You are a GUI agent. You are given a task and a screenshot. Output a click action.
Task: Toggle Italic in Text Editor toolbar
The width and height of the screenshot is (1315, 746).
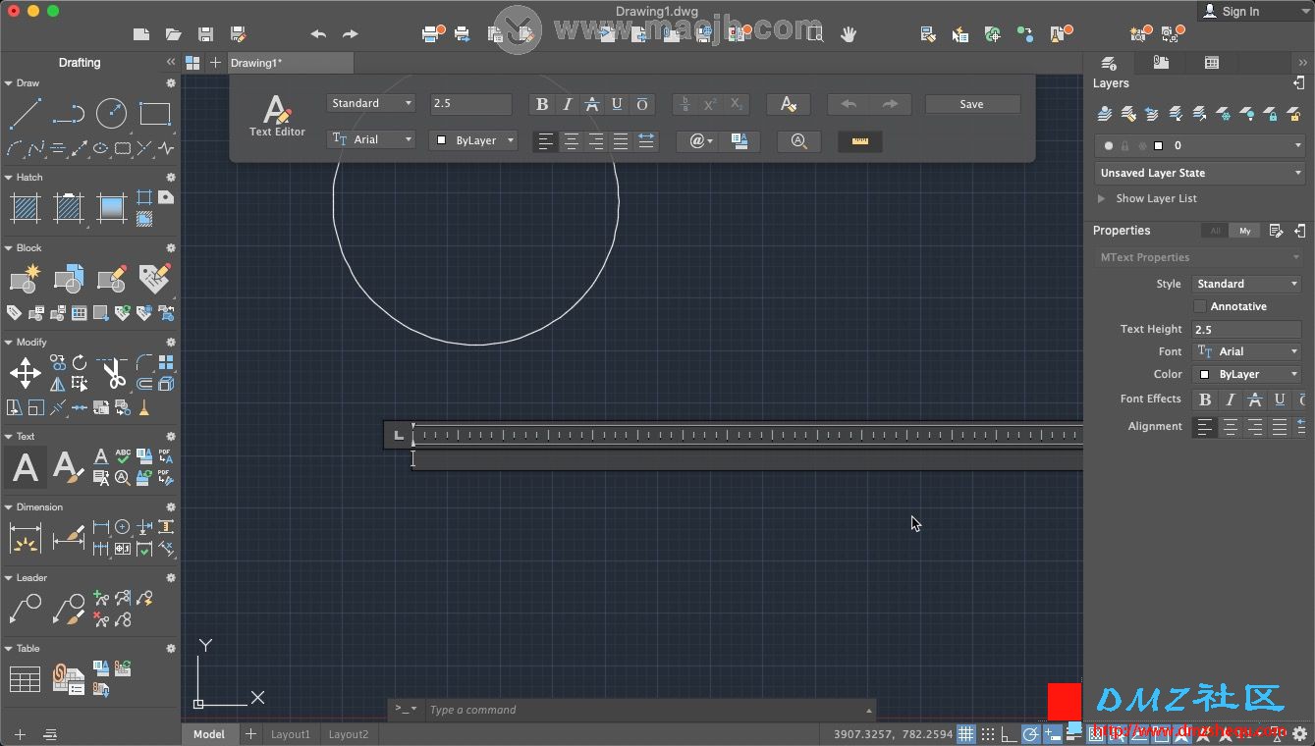tap(567, 104)
